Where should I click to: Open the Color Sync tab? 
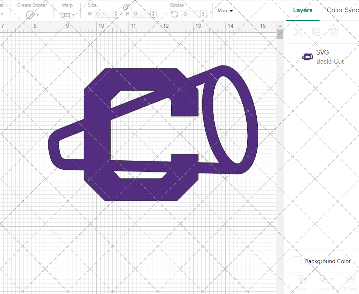(x=342, y=10)
